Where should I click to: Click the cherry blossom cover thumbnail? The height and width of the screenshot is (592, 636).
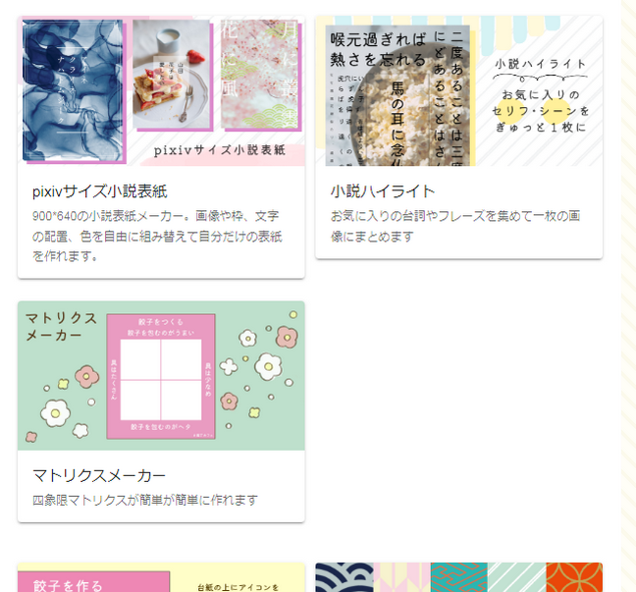point(259,74)
